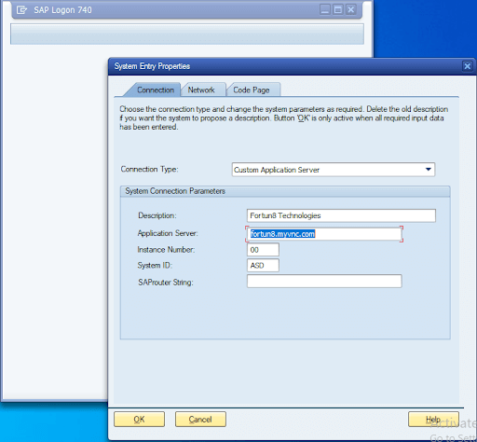The width and height of the screenshot is (477, 442).
Task: Close the System Entry Properties dialog
Action: (x=467, y=66)
